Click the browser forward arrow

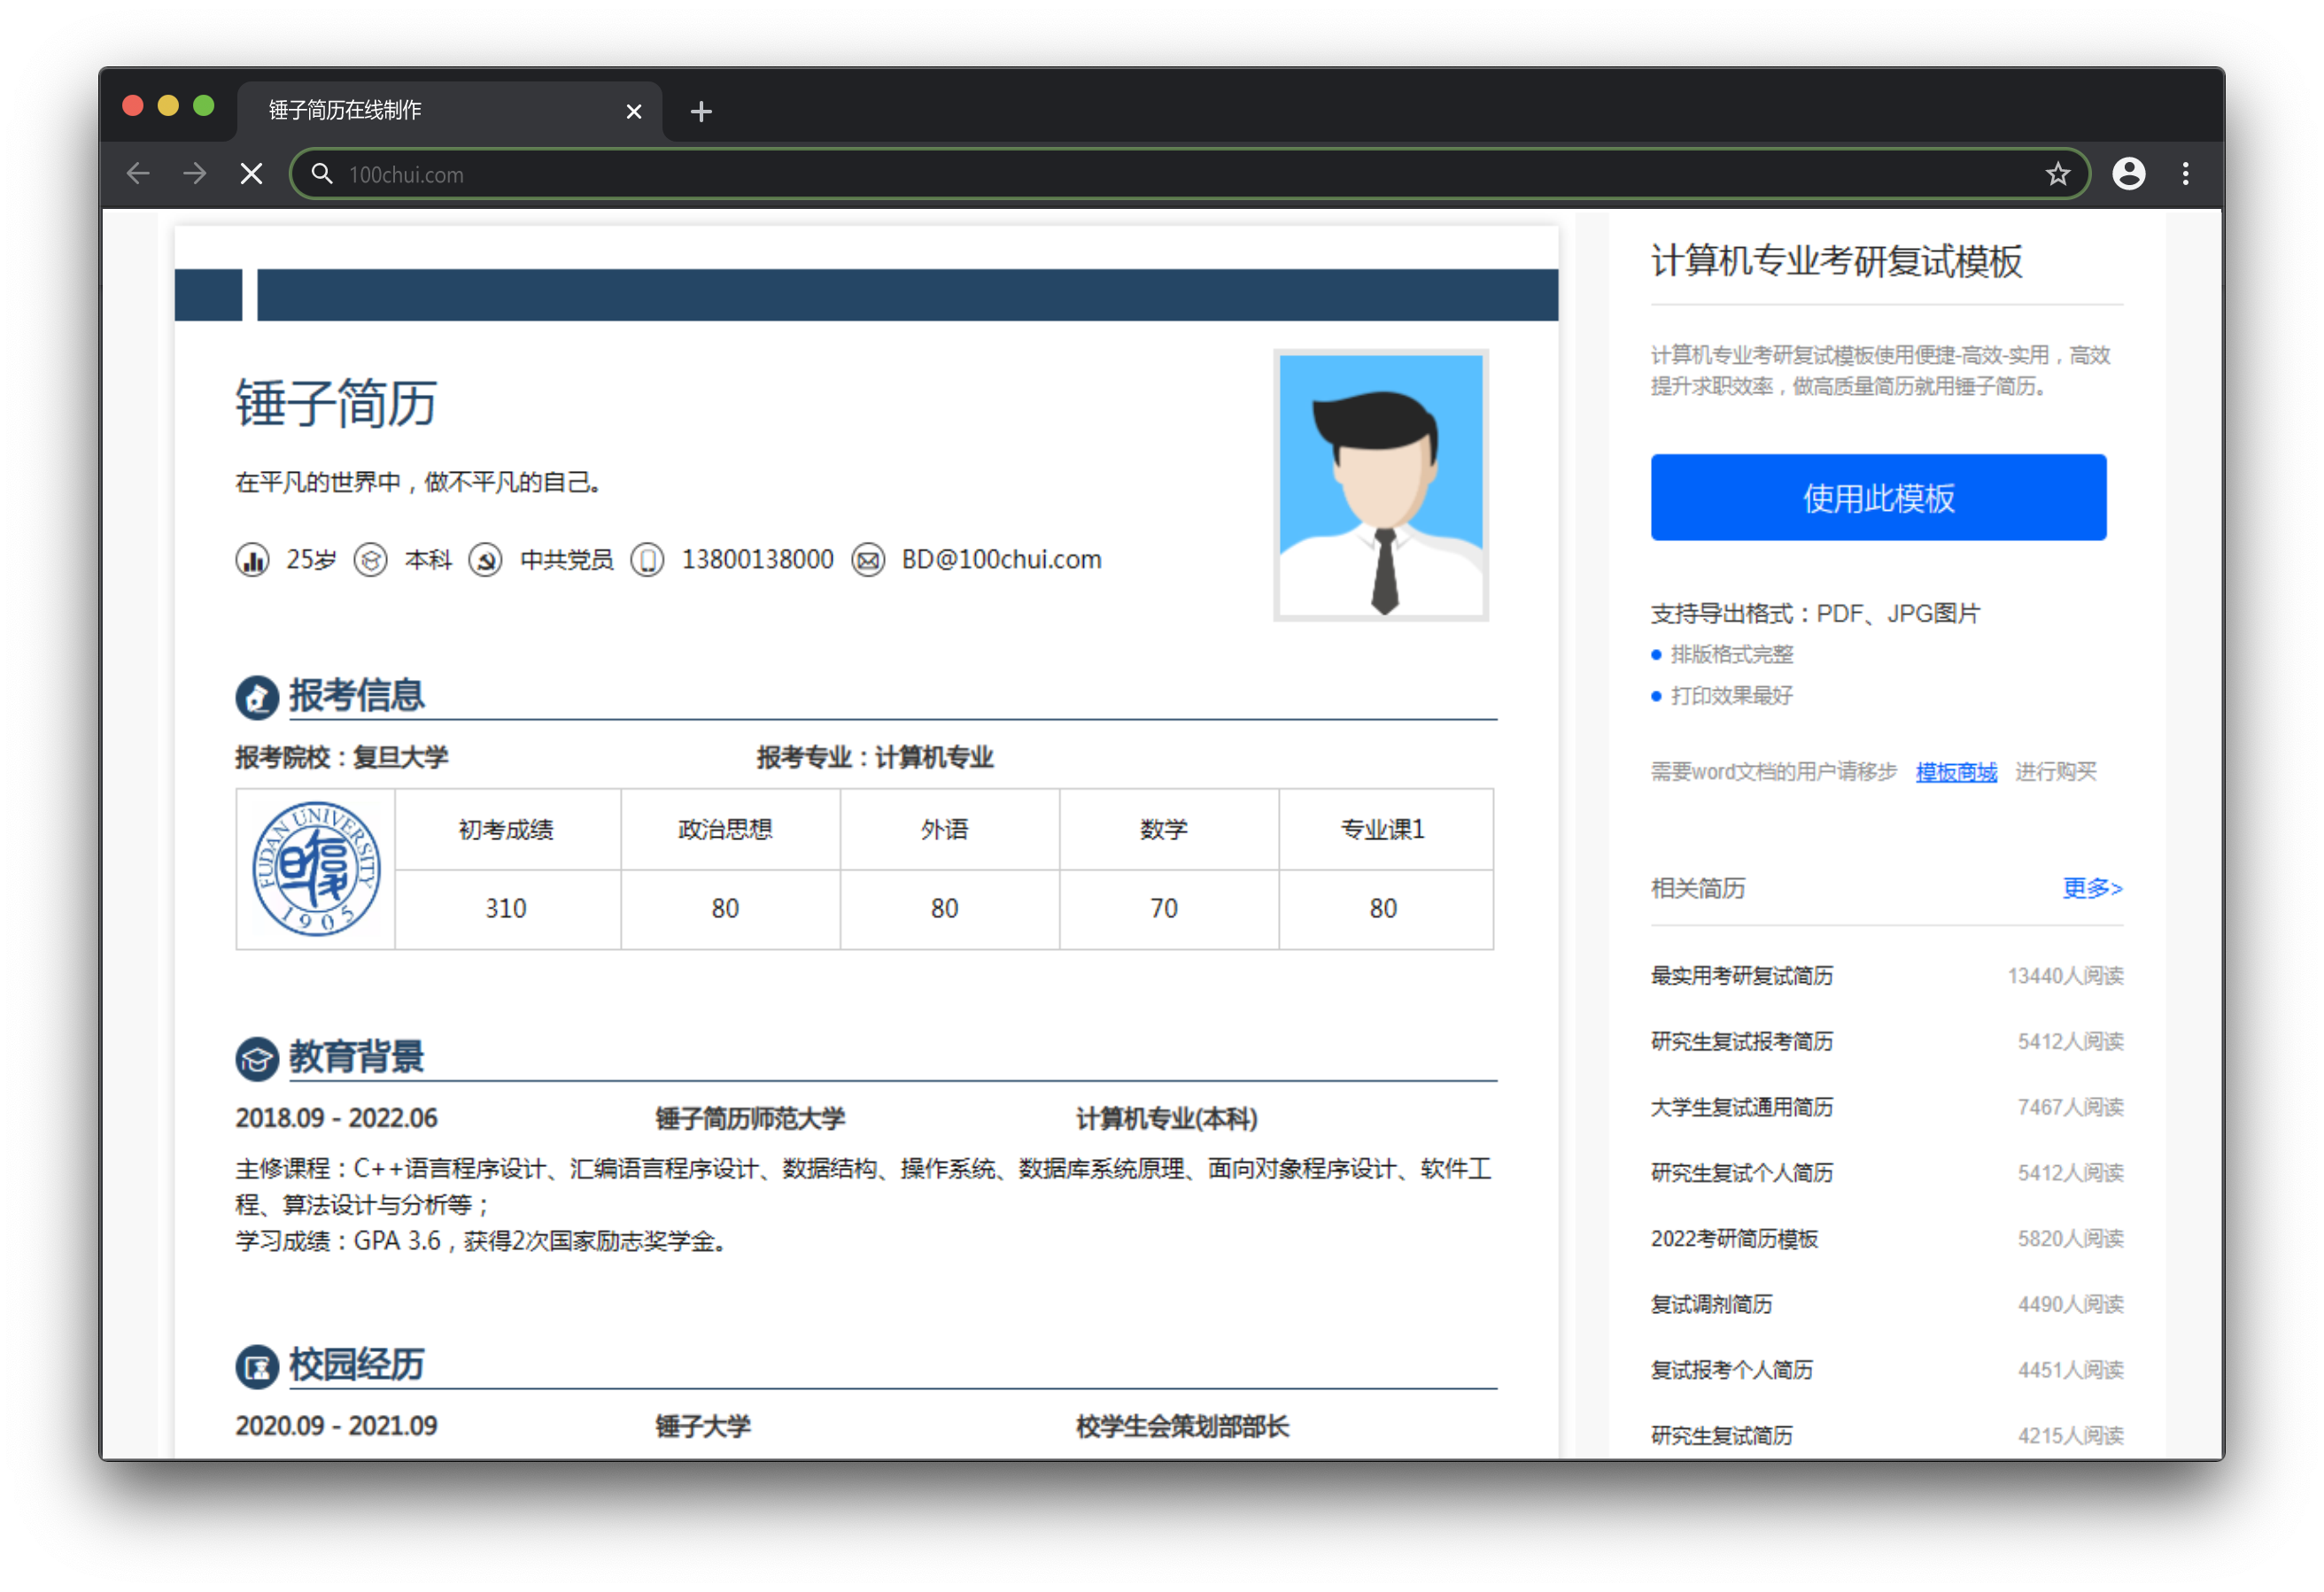coord(195,174)
